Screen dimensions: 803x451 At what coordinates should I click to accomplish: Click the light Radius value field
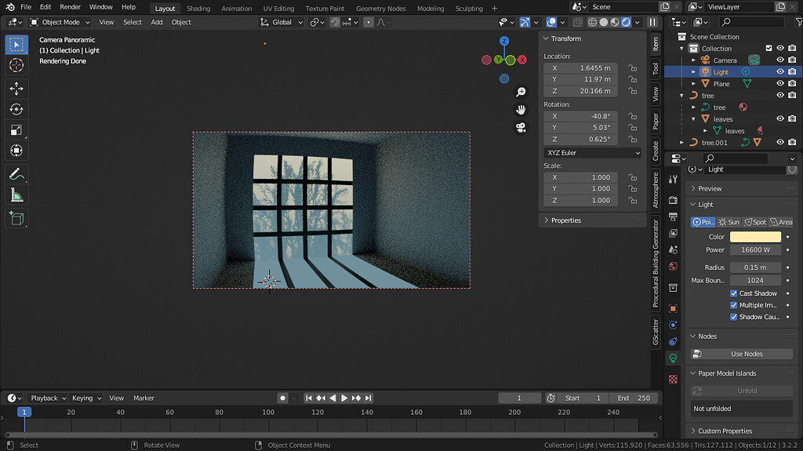[755, 267]
